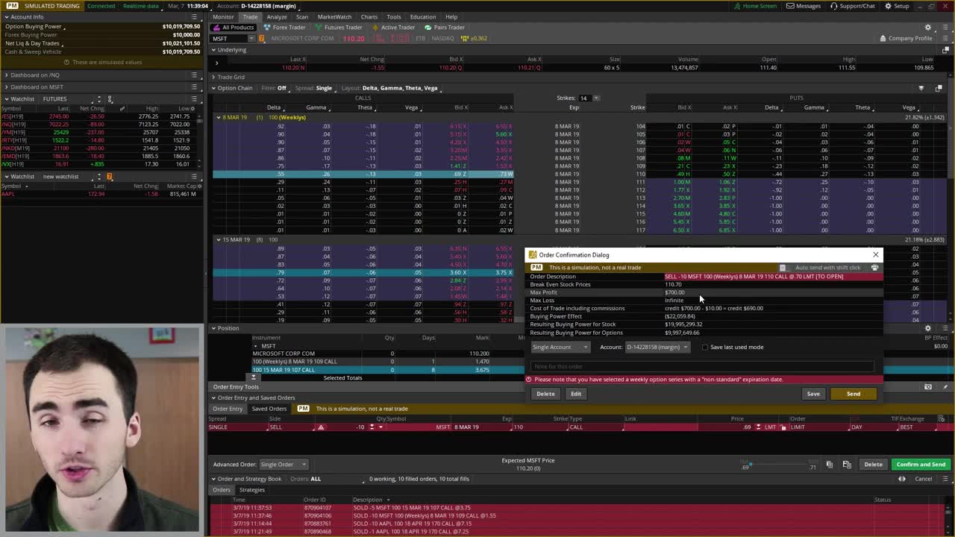Click the orange link icon next to MSFT symbol
The width and height of the screenshot is (955, 537).
(x=261, y=38)
